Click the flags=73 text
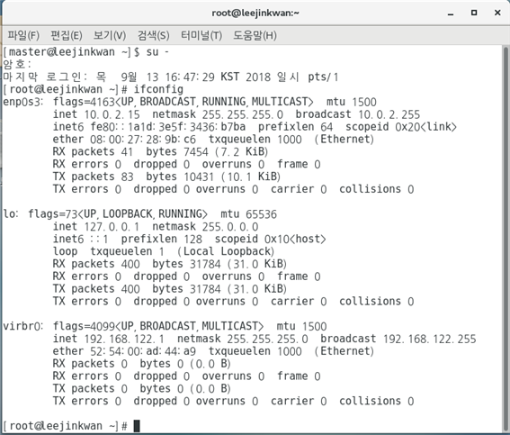Screen dimensions: 510x435 click(53, 214)
